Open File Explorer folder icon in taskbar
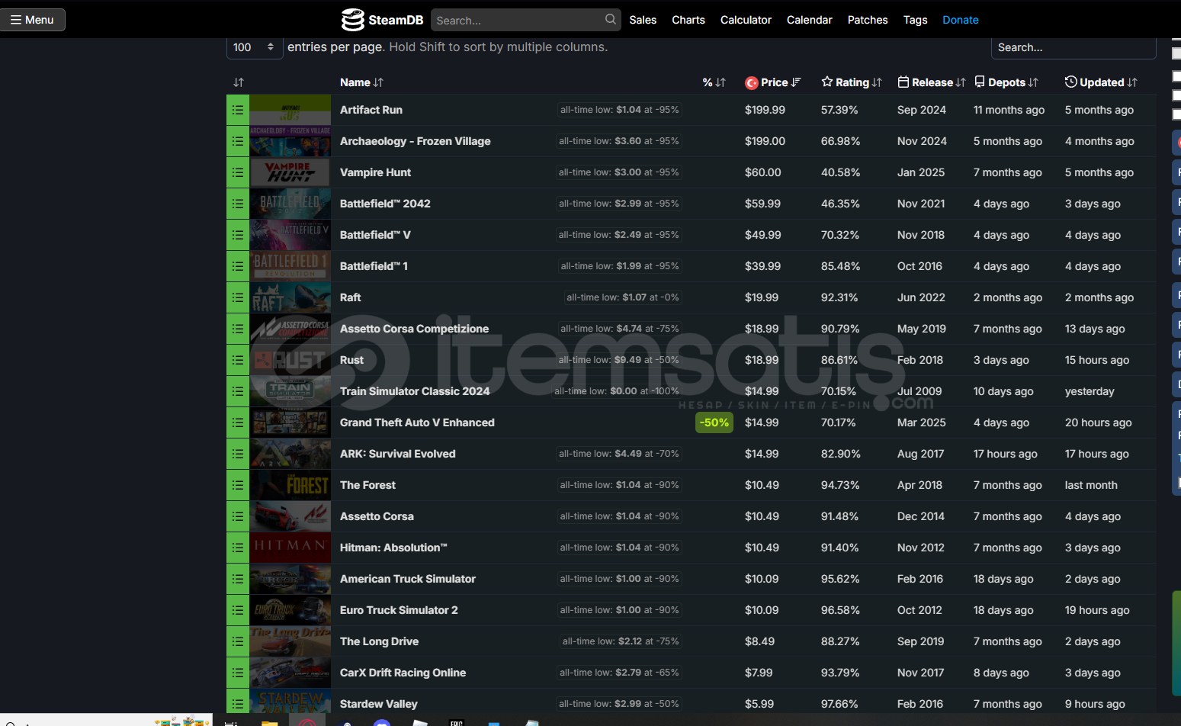This screenshot has height=726, width=1181. tap(269, 721)
